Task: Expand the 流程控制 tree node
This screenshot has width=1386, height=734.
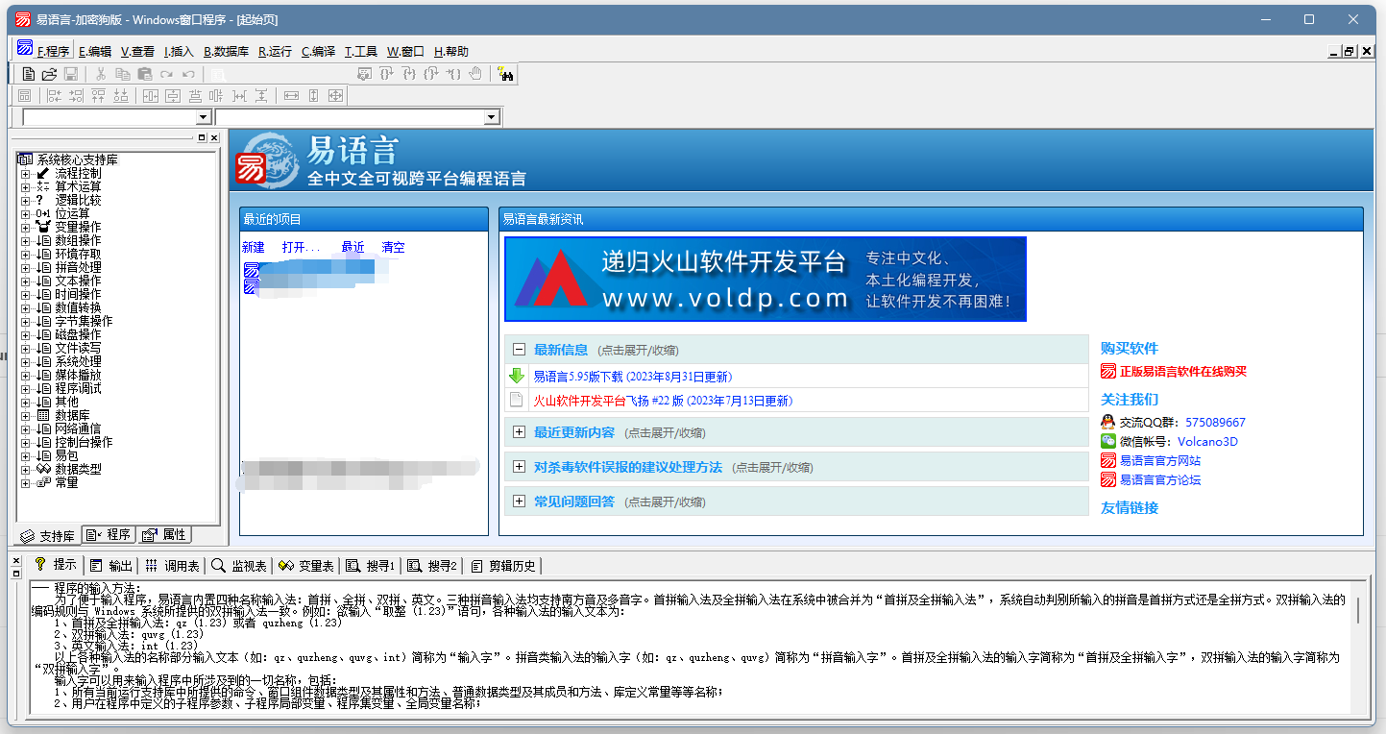Action: pyautogui.click(x=25, y=174)
